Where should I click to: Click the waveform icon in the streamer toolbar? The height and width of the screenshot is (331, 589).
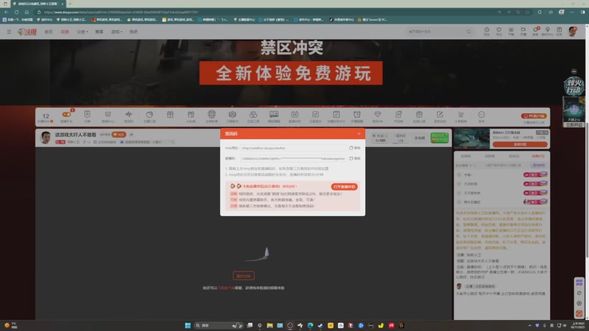click(128, 115)
